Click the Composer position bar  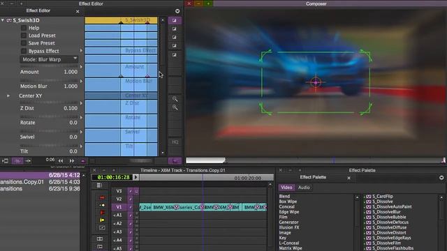[x=315, y=160]
